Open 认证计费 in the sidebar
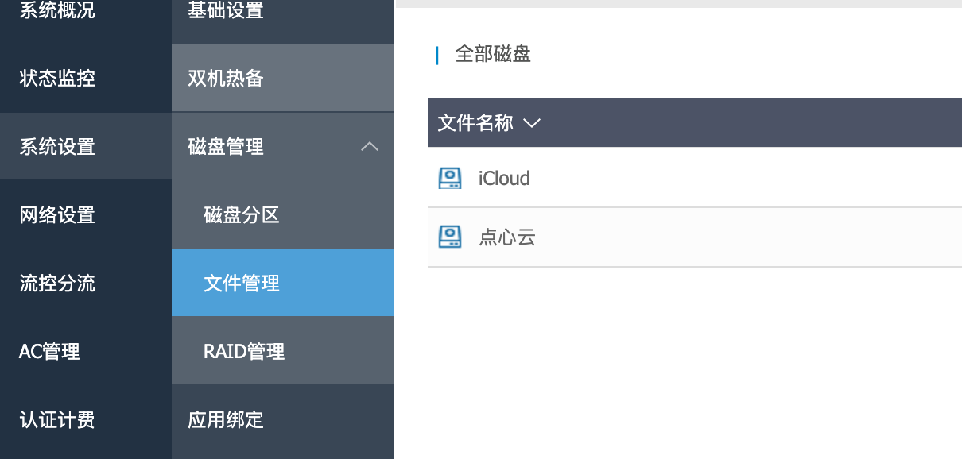 point(57,419)
